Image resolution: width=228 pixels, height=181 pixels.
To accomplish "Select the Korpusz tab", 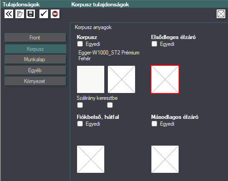I will [x=35, y=49].
